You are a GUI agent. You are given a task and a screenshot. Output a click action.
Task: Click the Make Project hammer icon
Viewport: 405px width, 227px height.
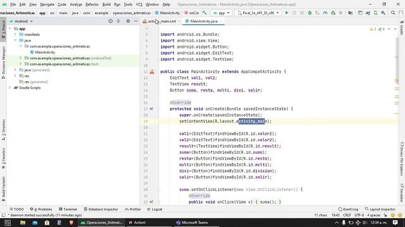[x=204, y=13]
